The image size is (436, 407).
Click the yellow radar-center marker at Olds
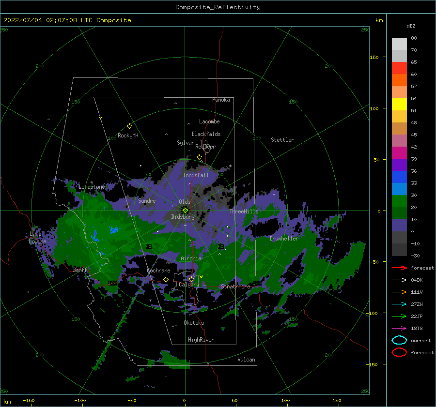185,211
